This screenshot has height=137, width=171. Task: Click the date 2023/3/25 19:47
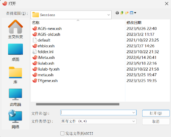[x=142, y=75]
